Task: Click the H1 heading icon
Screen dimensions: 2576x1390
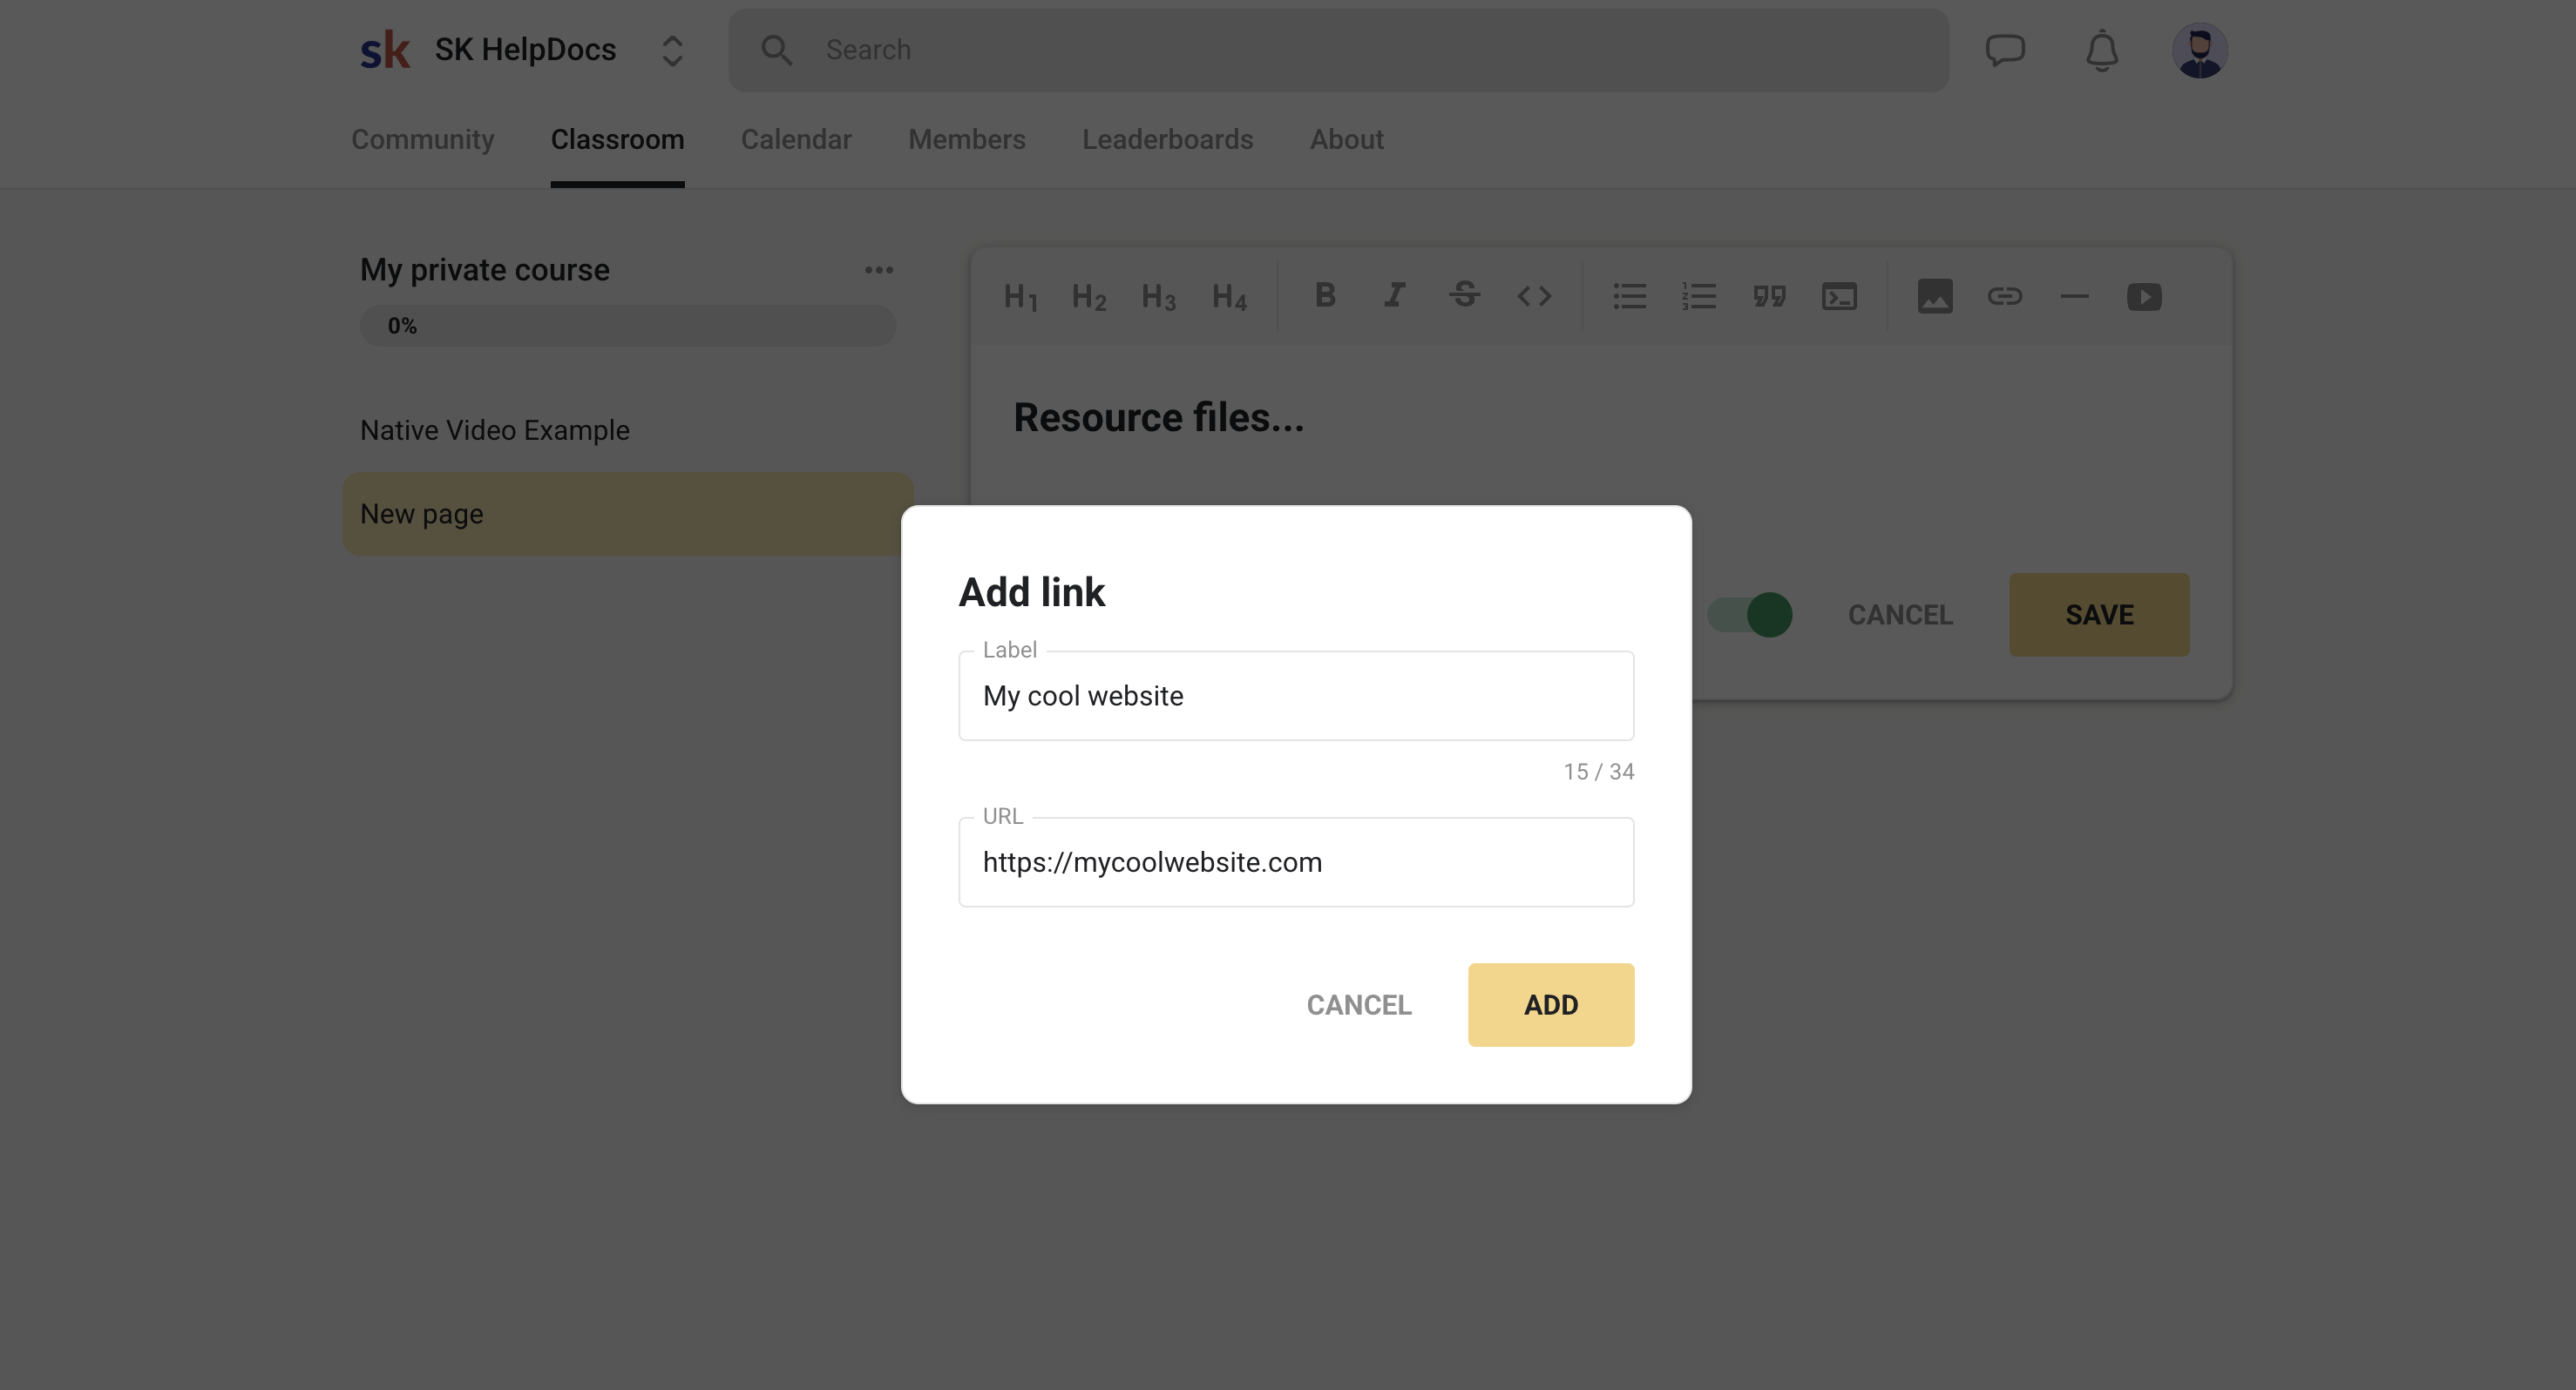Action: pos(1020,297)
